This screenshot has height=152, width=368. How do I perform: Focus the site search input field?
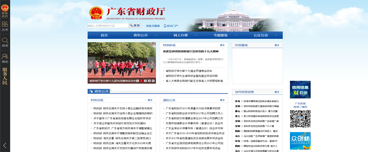[x=108, y=26]
